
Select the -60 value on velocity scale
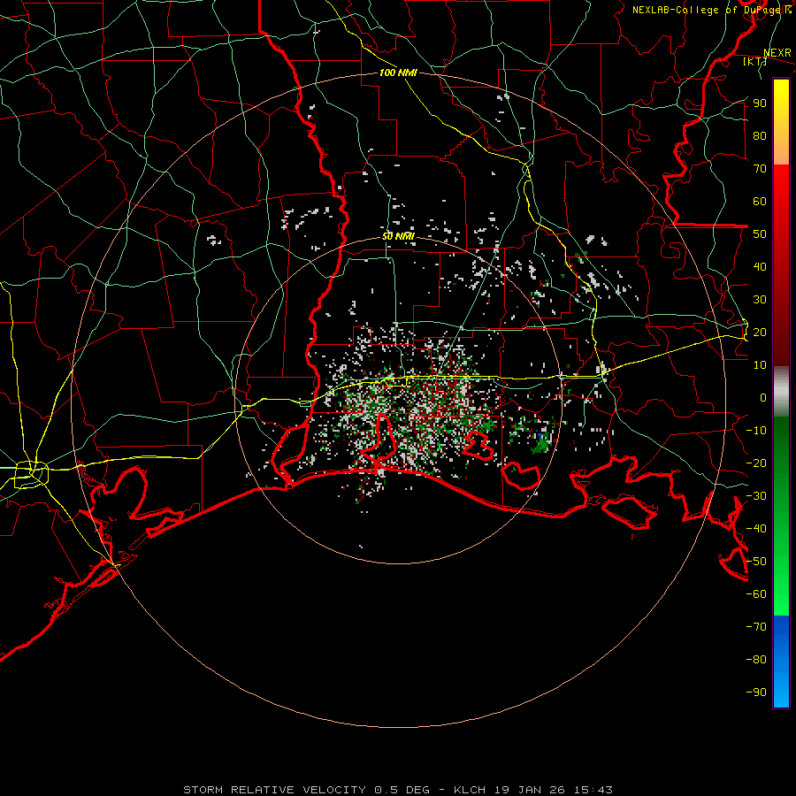[x=756, y=594]
